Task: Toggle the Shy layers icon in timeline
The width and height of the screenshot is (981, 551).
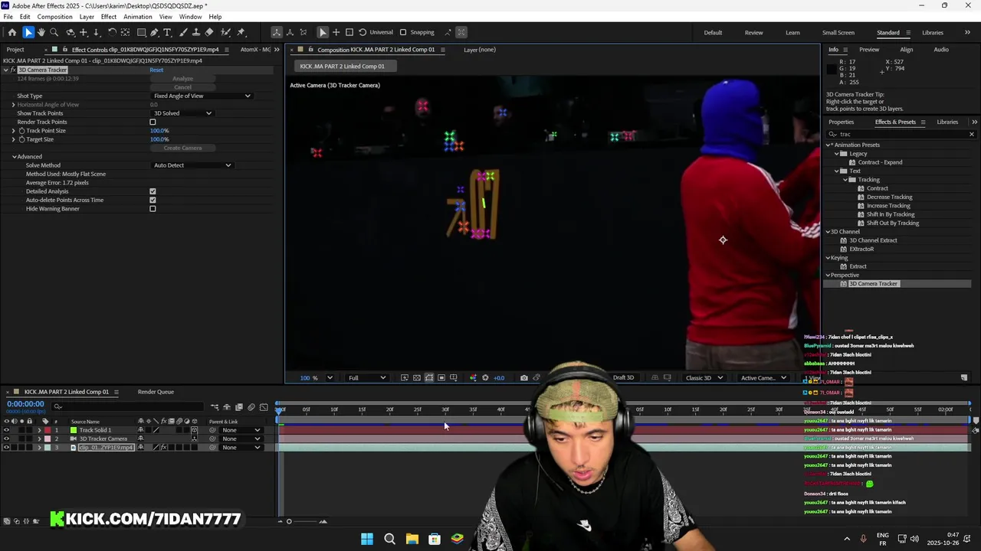Action: pos(227,407)
